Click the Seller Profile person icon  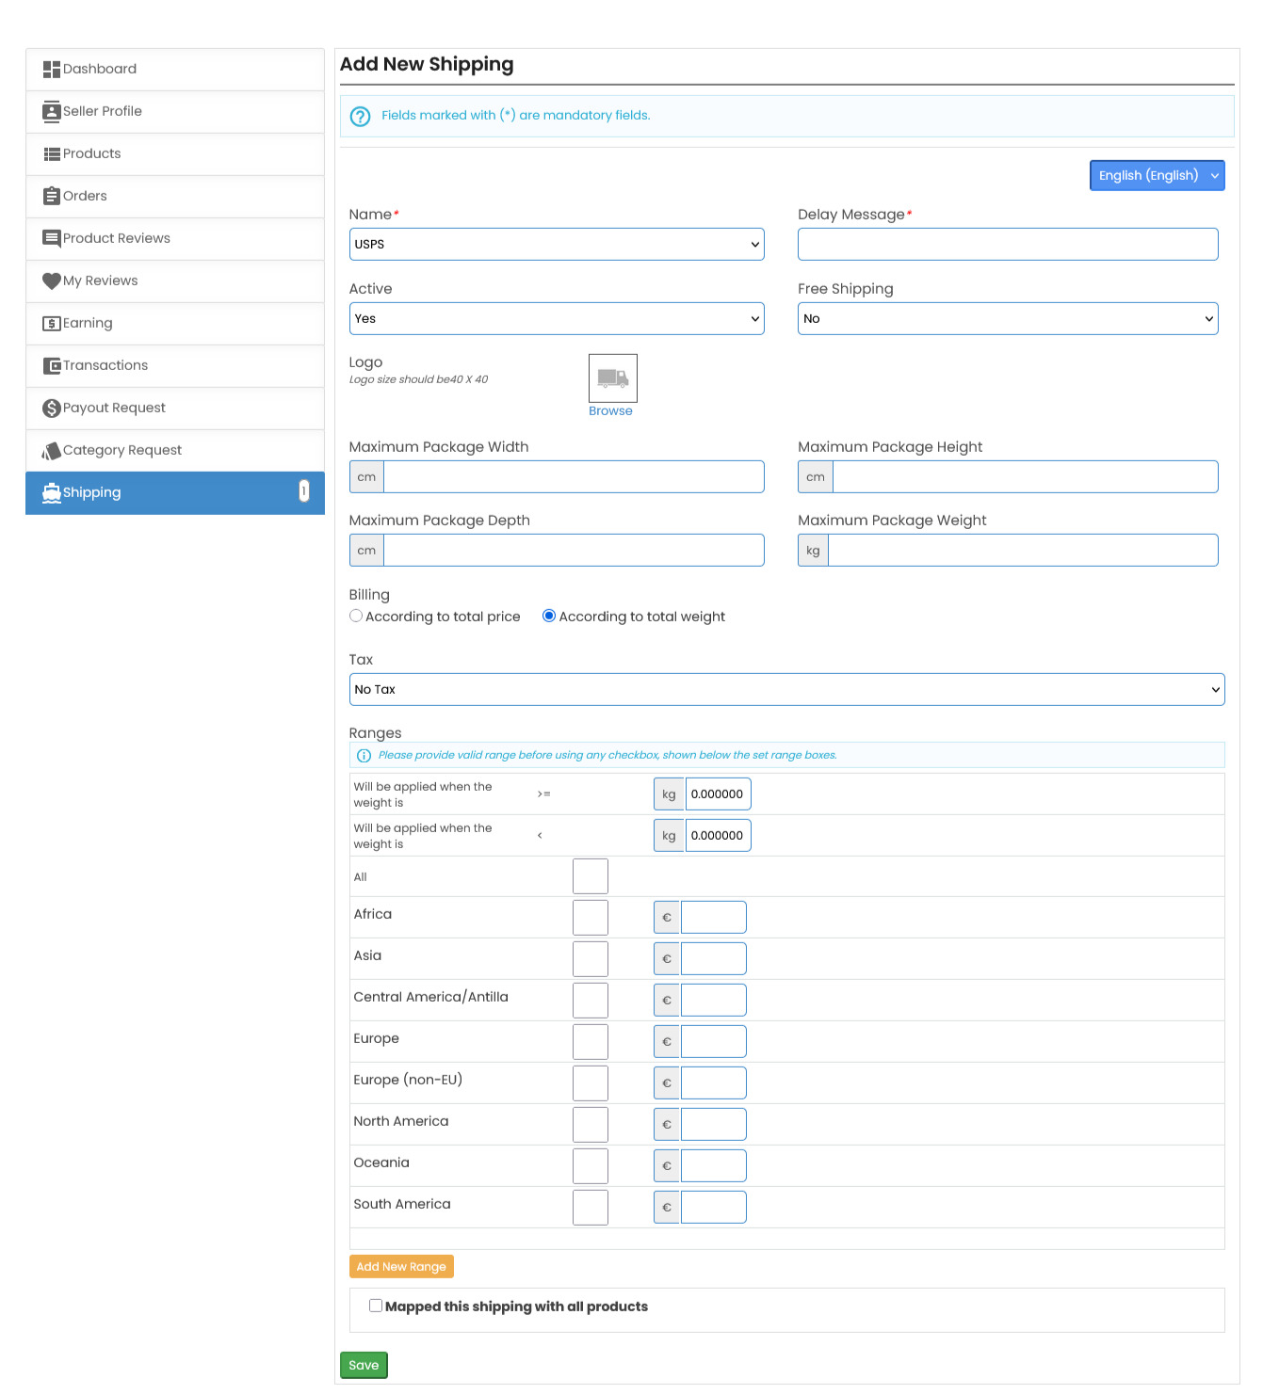click(52, 112)
